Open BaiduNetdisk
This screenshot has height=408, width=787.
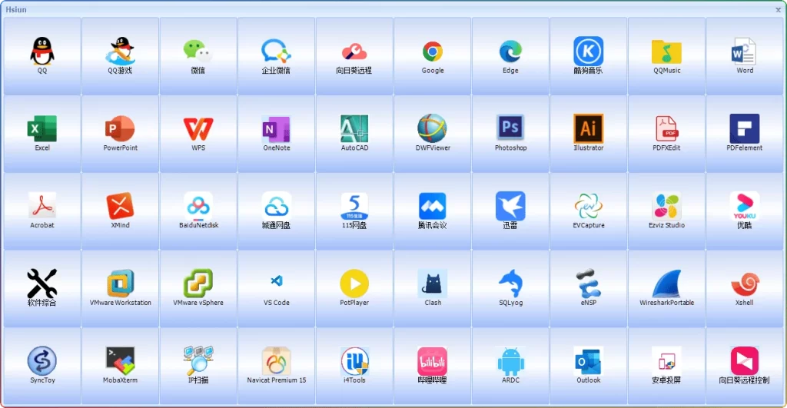(x=198, y=211)
